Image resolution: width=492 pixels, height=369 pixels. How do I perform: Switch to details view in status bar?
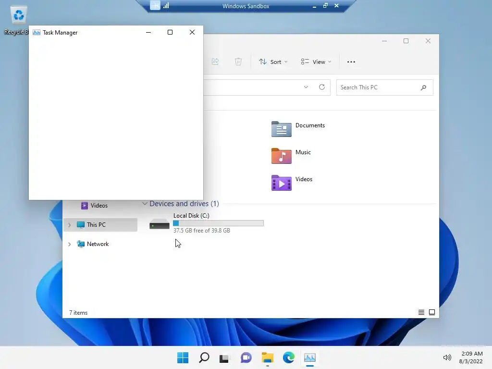click(421, 312)
